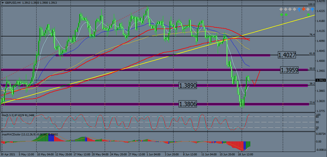The image size is (327, 157).
Task: Select the 1.4027 price level label
Action: pyautogui.click(x=287, y=55)
